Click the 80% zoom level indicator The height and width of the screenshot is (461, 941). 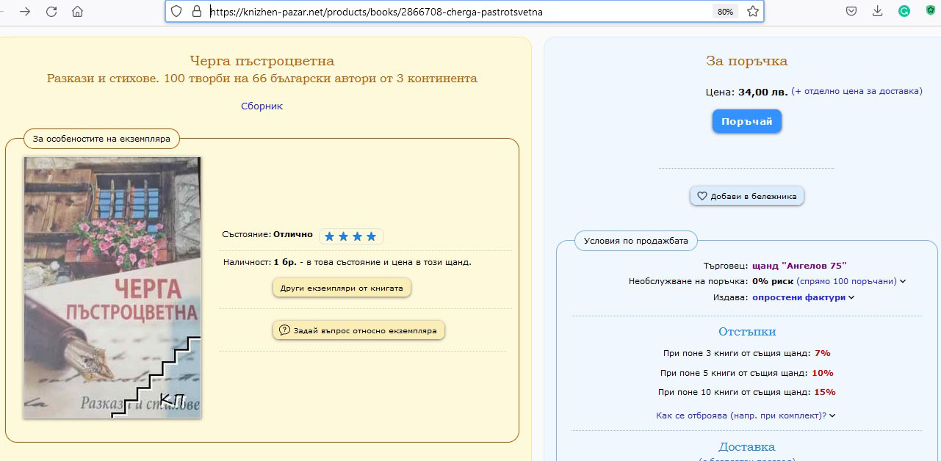(725, 12)
